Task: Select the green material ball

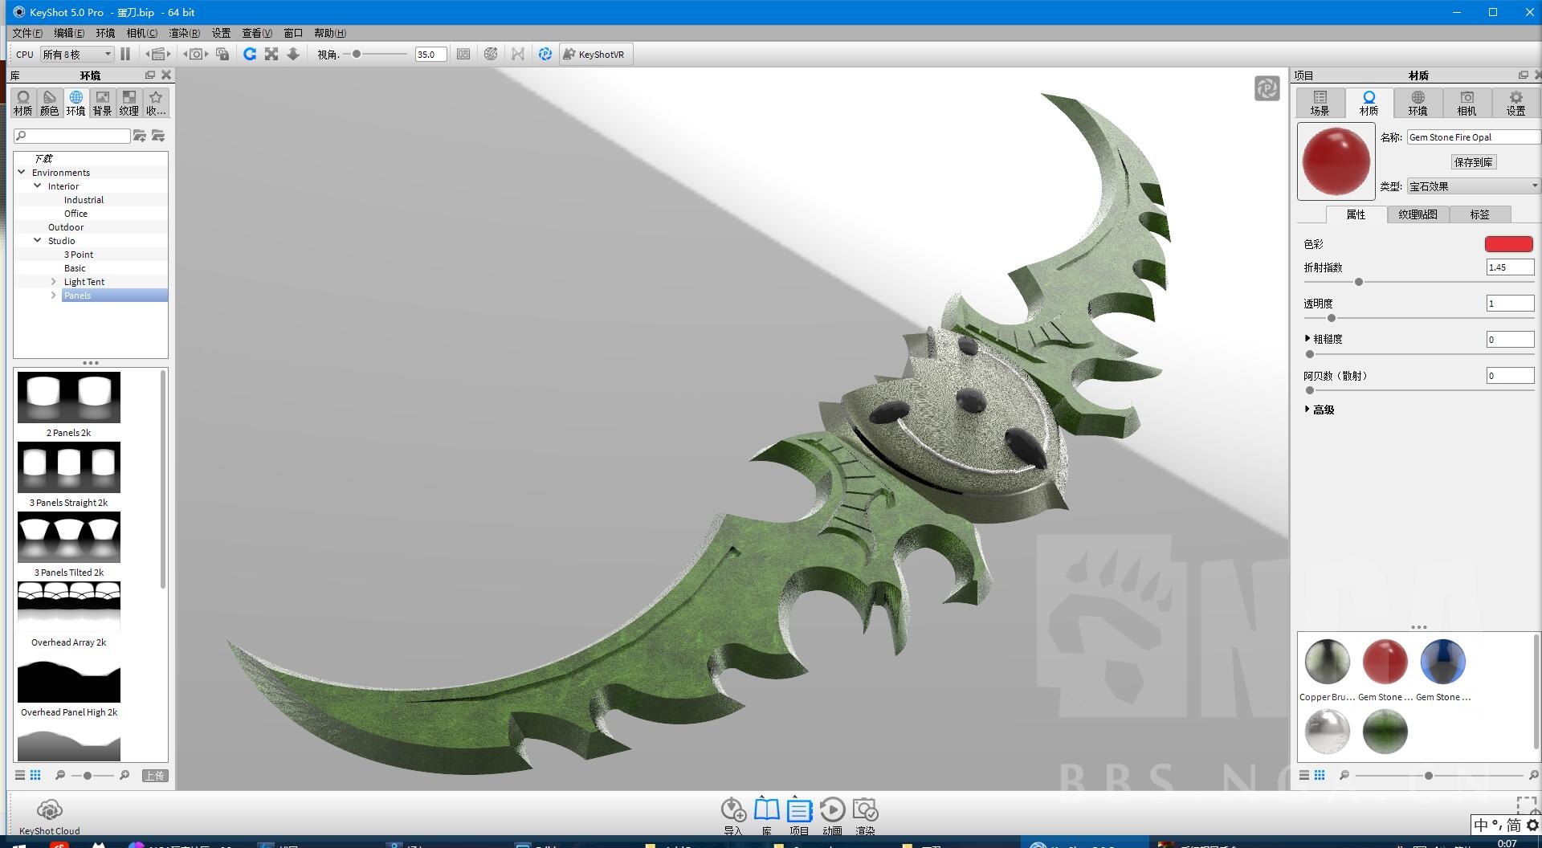Action: pos(1385,732)
